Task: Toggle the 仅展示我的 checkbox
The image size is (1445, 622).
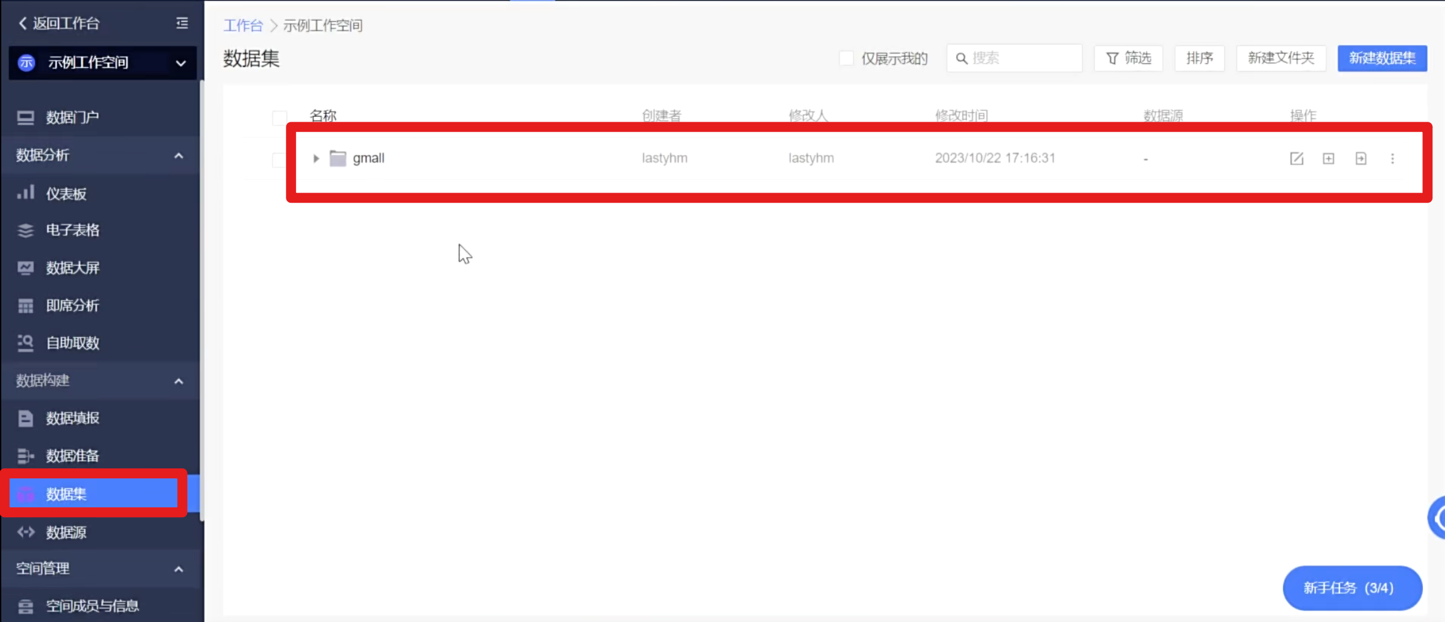Action: pyautogui.click(x=846, y=58)
